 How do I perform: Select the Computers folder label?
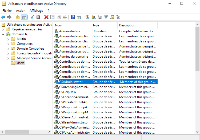click(25, 44)
